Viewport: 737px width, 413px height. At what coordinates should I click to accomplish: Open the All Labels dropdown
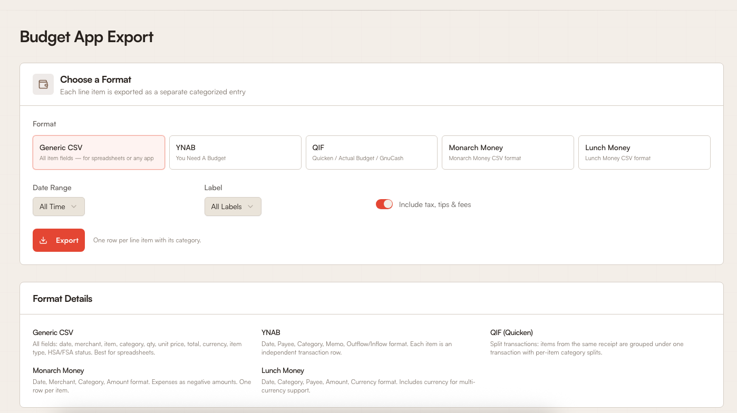[x=232, y=206]
